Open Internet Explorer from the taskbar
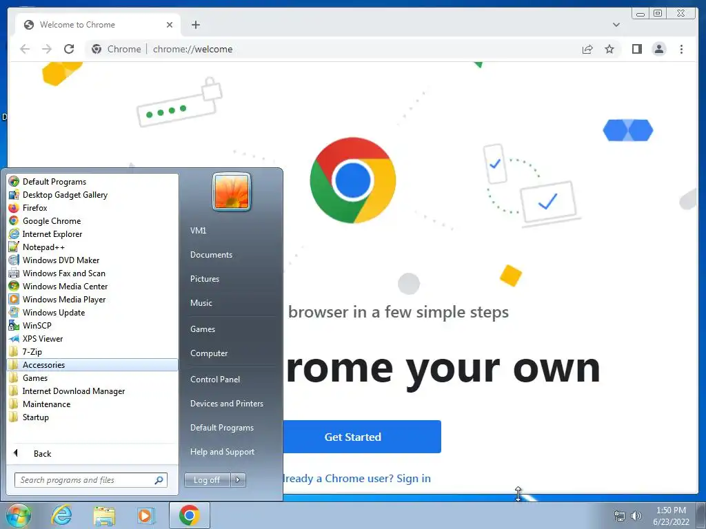 tap(61, 515)
